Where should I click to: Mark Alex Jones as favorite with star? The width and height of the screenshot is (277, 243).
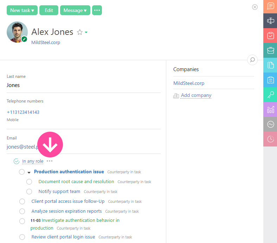[x=80, y=32]
